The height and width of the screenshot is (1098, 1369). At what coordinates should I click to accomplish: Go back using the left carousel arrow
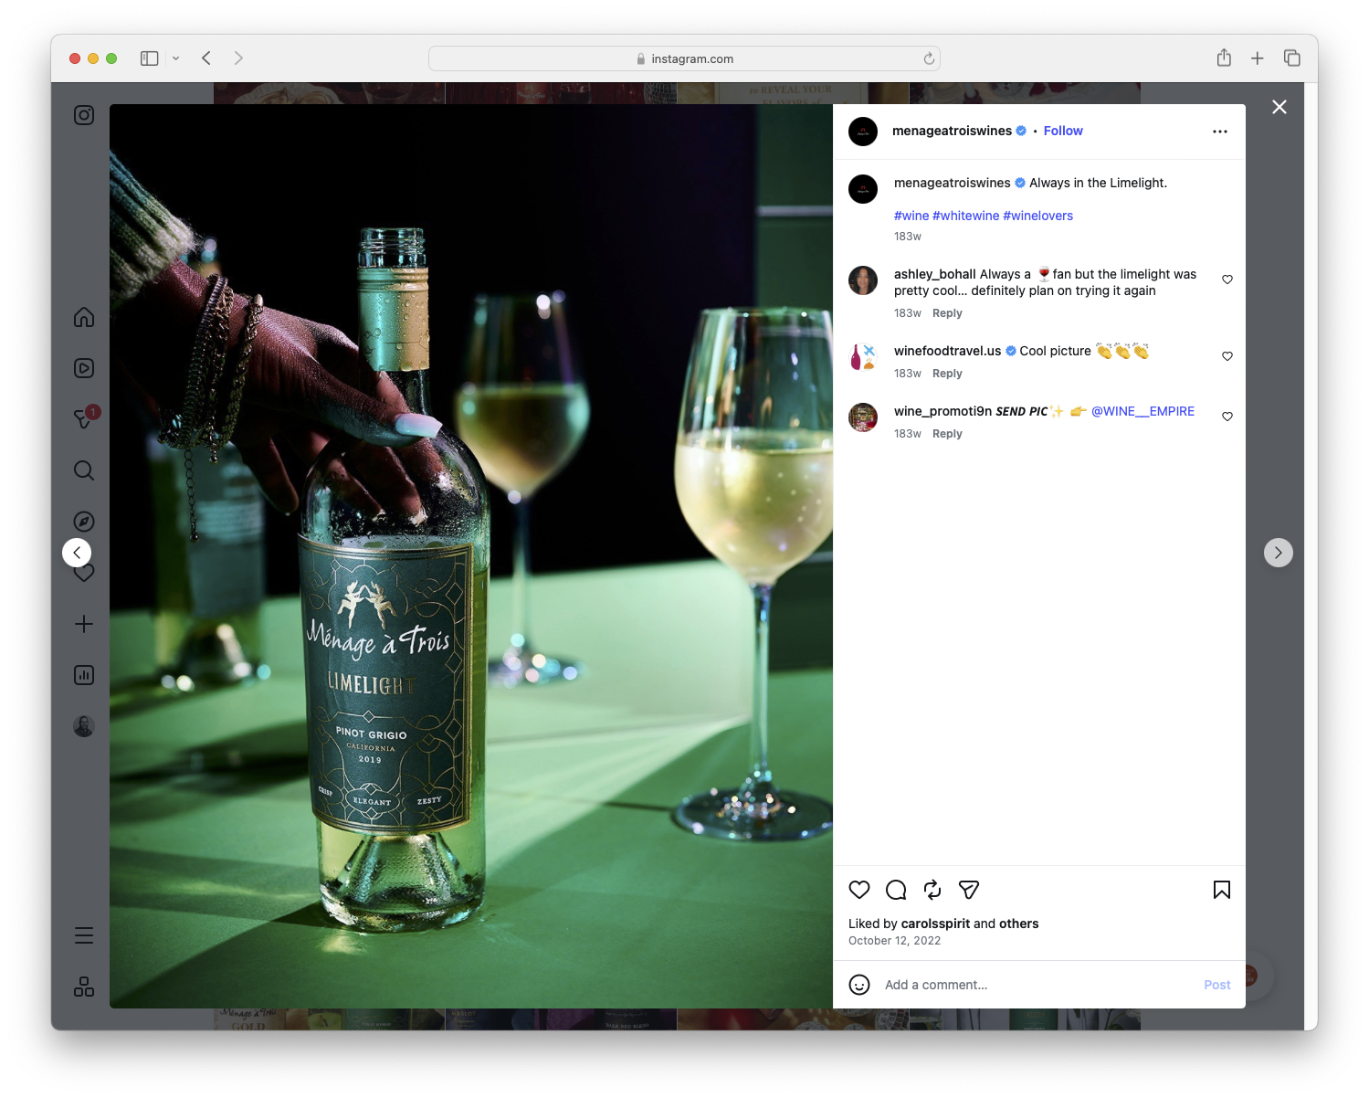click(x=77, y=553)
